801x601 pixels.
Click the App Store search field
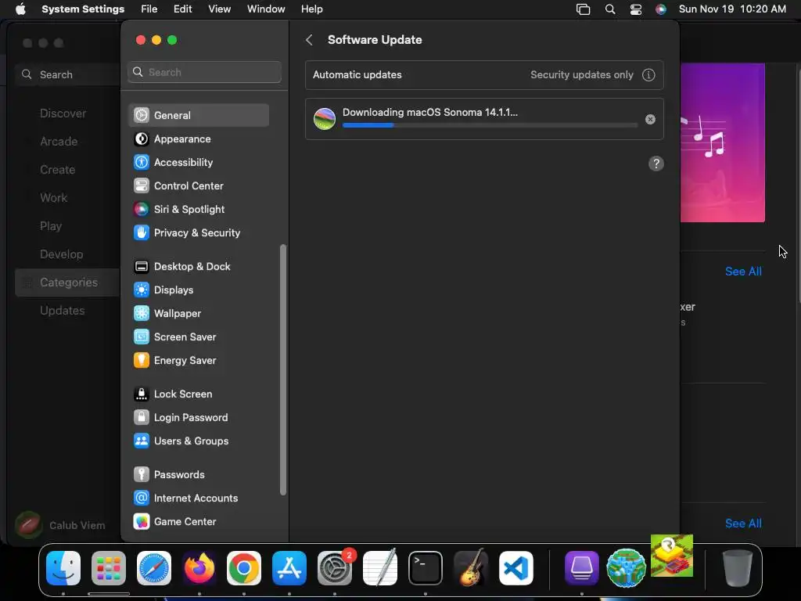pos(68,74)
